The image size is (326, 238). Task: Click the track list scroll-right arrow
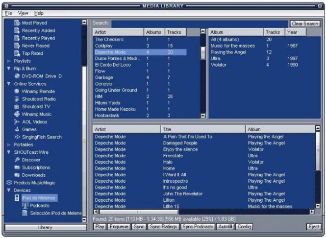point(312,212)
